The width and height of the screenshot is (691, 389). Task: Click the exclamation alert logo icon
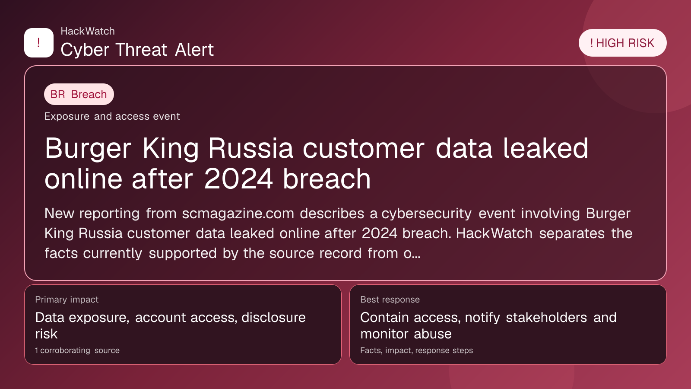click(39, 43)
